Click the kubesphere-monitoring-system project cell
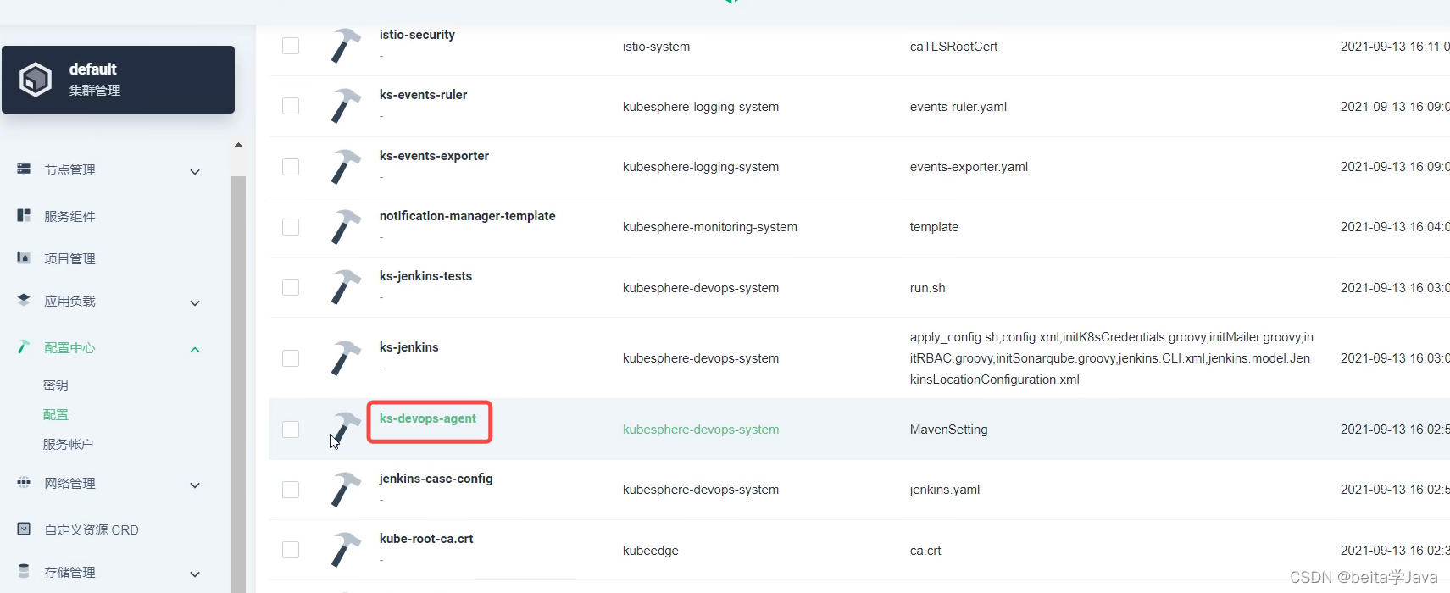 pyautogui.click(x=709, y=227)
